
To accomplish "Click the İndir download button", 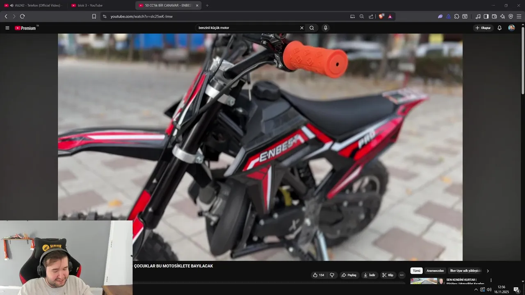I will point(369,275).
